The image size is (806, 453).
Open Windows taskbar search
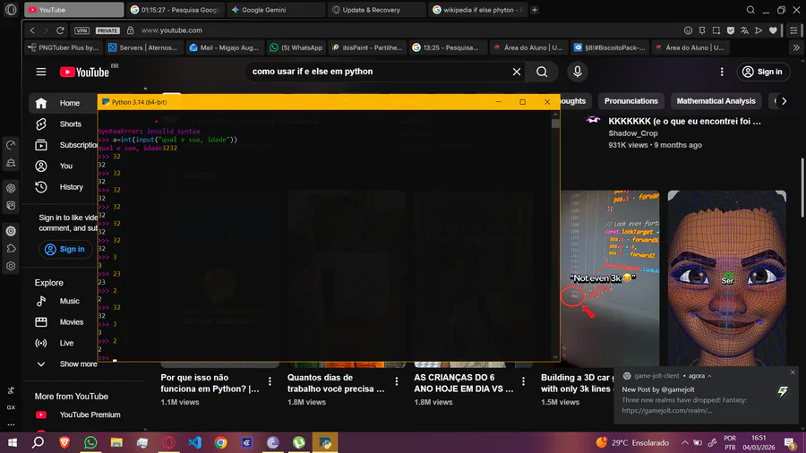38,443
